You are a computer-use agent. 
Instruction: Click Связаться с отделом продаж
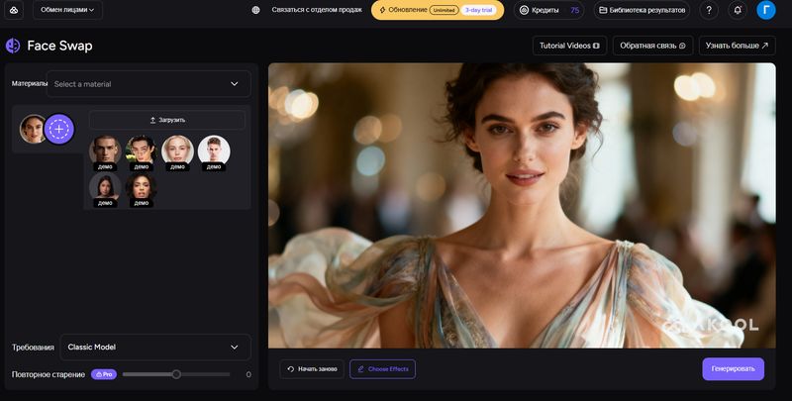click(318, 10)
